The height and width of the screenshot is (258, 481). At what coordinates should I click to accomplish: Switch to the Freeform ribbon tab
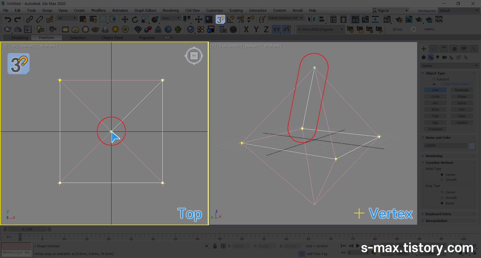tap(47, 38)
